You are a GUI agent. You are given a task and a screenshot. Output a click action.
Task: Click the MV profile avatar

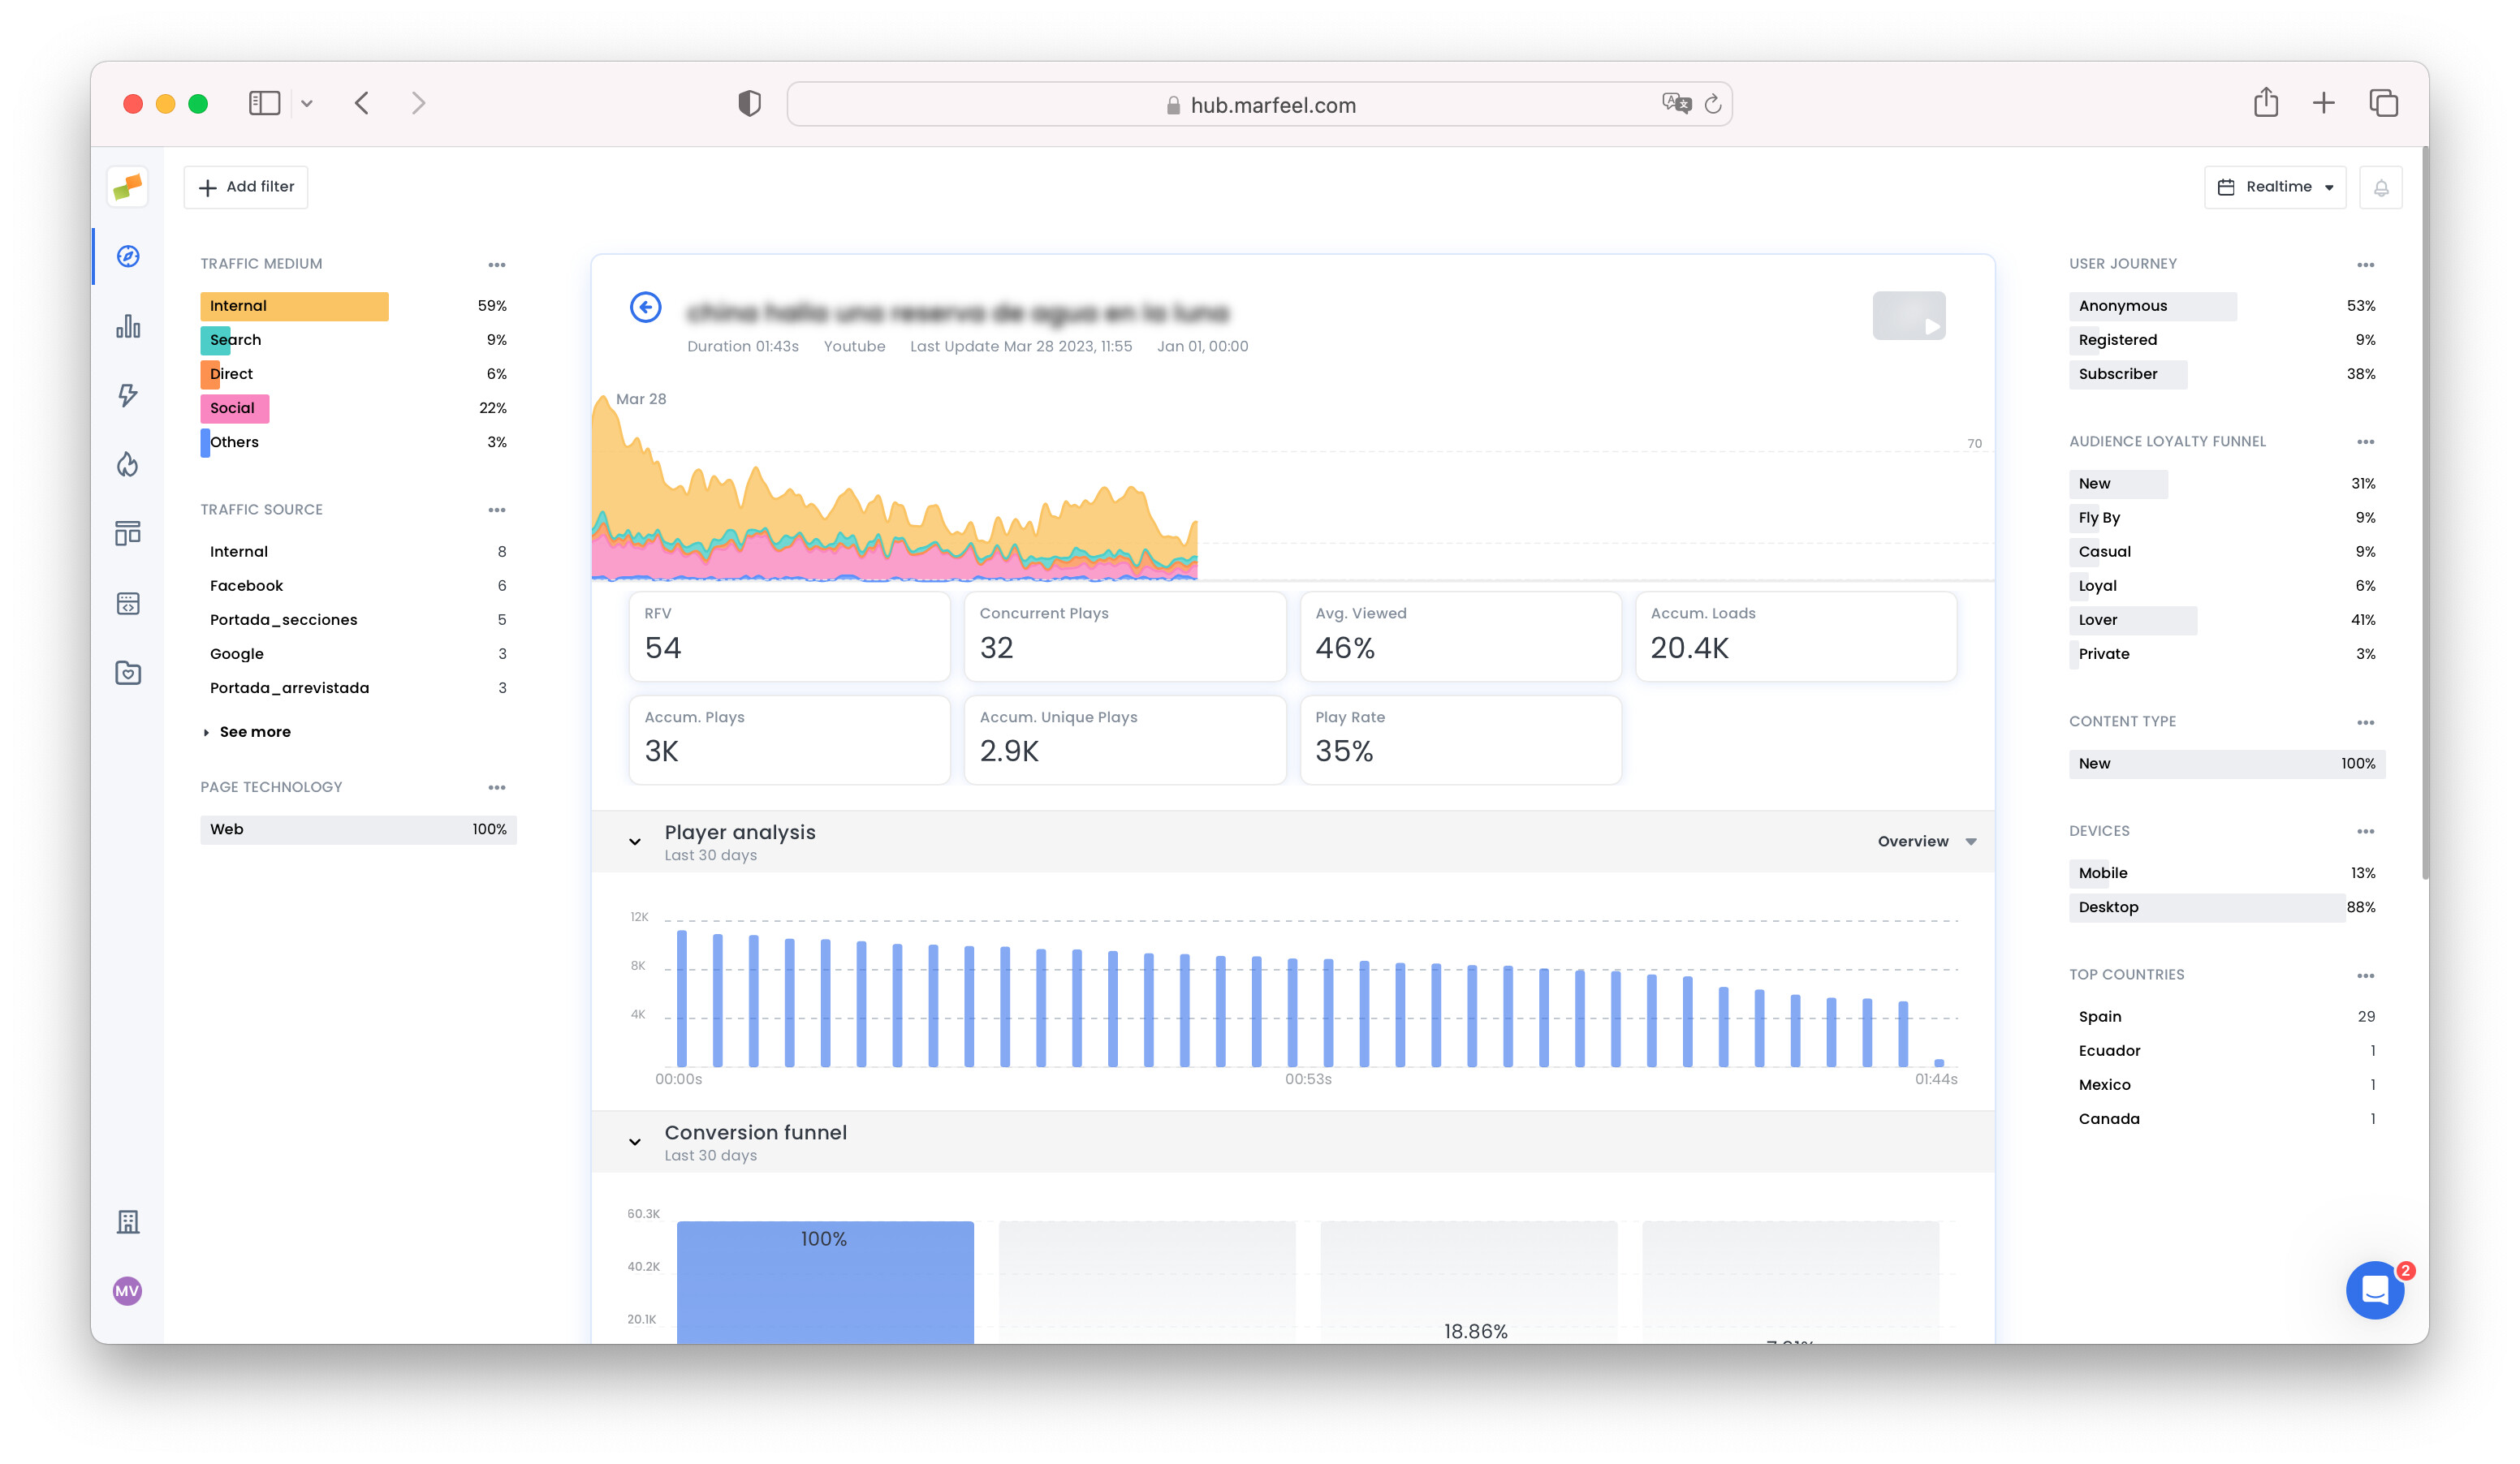click(x=127, y=1290)
